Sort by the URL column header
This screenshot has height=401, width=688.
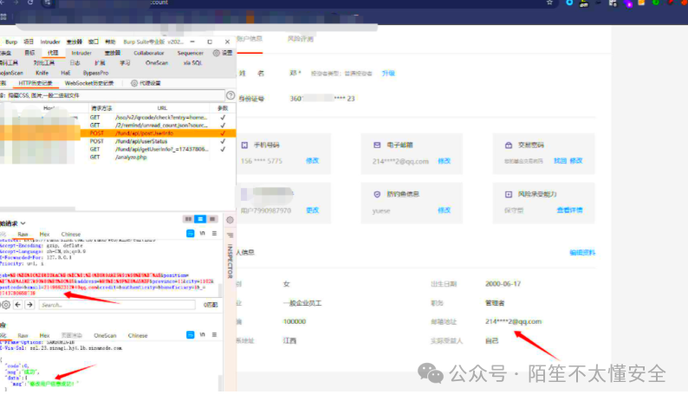162,108
